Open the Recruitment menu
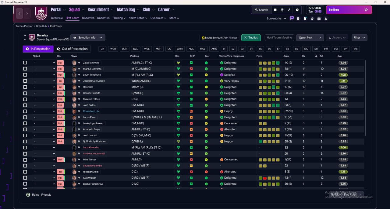390x209 pixels. pyautogui.click(x=98, y=10)
